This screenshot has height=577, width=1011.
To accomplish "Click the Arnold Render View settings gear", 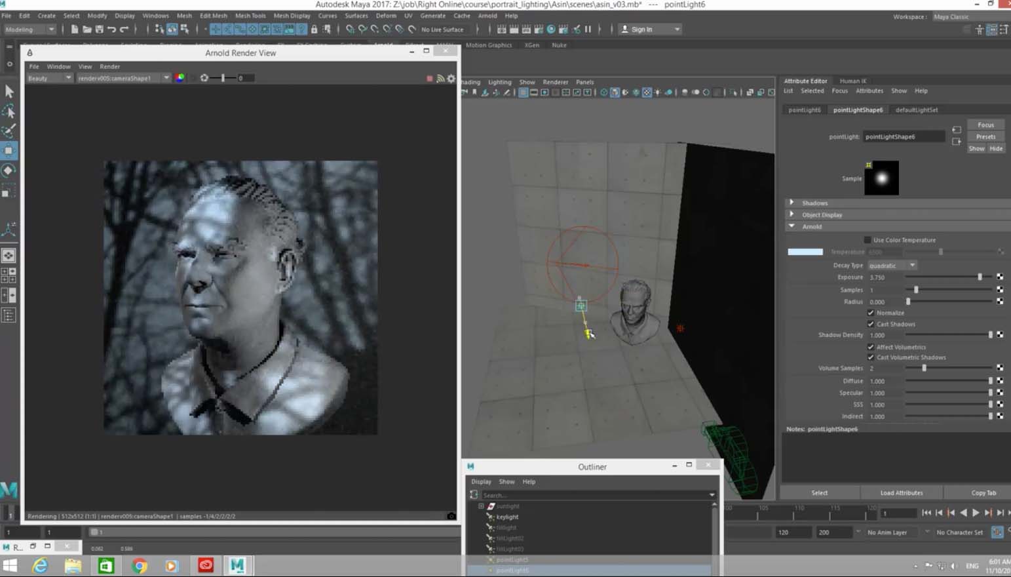I will [451, 78].
